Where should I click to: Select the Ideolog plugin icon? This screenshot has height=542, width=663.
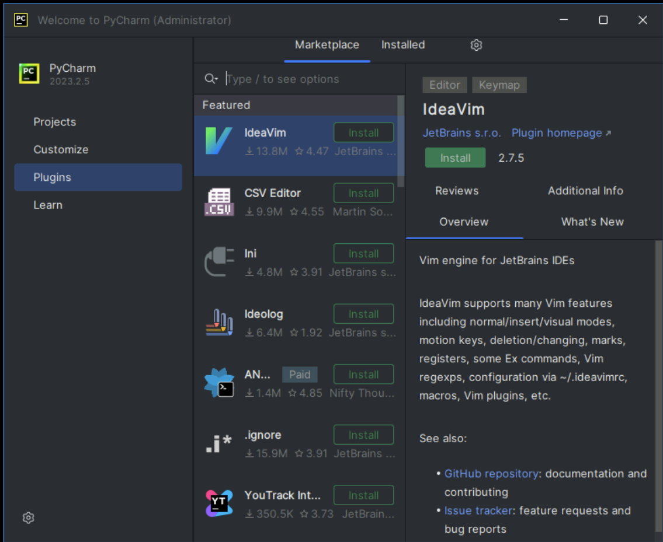pos(218,322)
